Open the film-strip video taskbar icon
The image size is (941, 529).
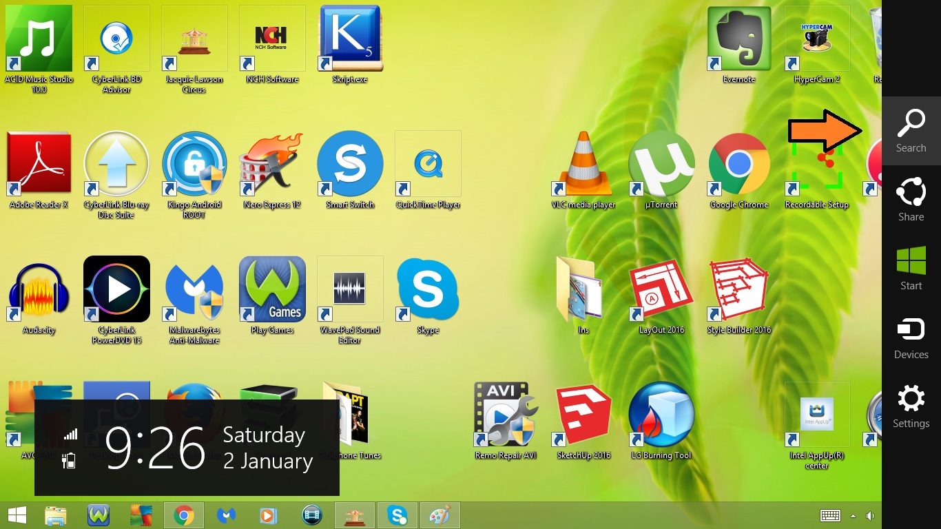click(312, 515)
